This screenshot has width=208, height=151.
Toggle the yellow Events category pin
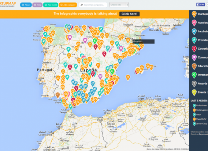[x=194, y=92]
